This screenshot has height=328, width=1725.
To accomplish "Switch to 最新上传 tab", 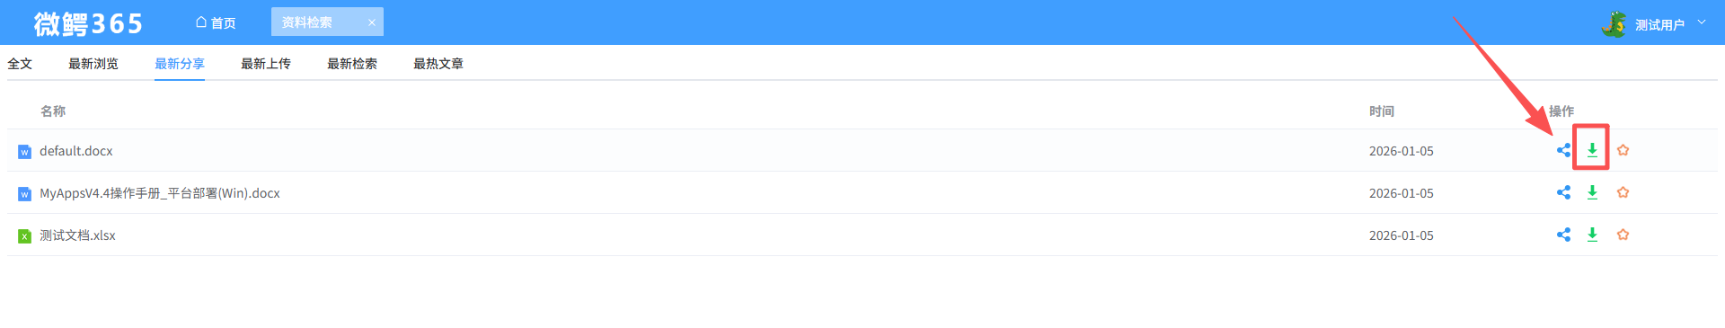I will [x=266, y=64].
